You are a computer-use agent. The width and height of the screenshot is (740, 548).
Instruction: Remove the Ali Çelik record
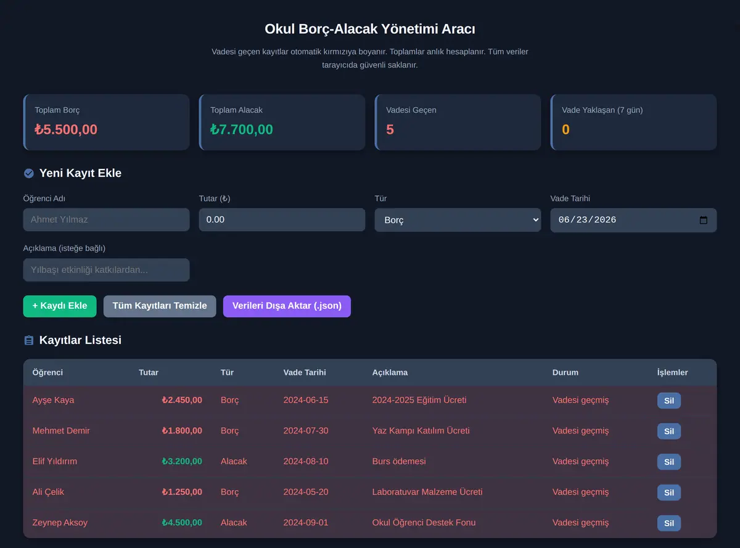(x=669, y=493)
